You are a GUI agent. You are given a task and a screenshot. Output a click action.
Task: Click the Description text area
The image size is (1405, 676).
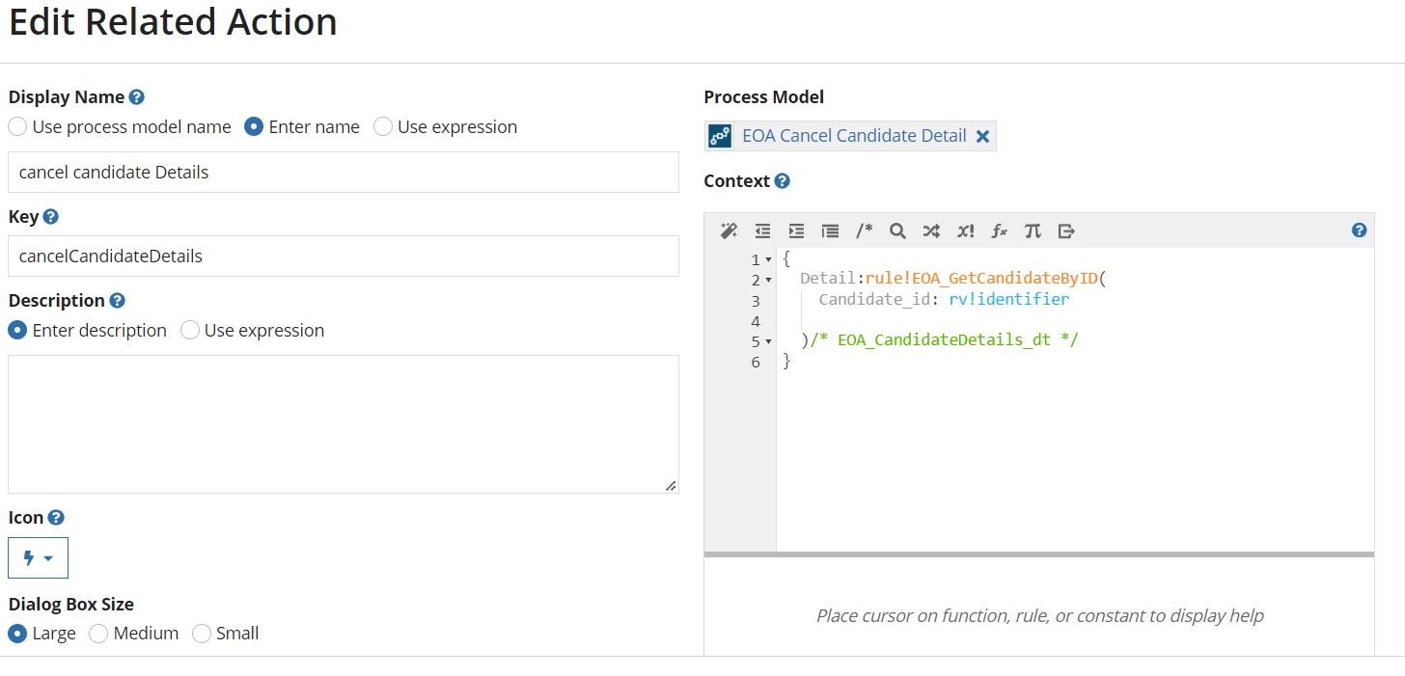pos(344,424)
